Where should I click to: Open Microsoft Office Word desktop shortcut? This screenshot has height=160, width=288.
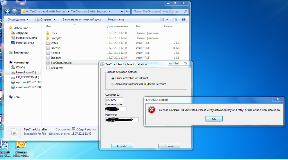pos(5,149)
